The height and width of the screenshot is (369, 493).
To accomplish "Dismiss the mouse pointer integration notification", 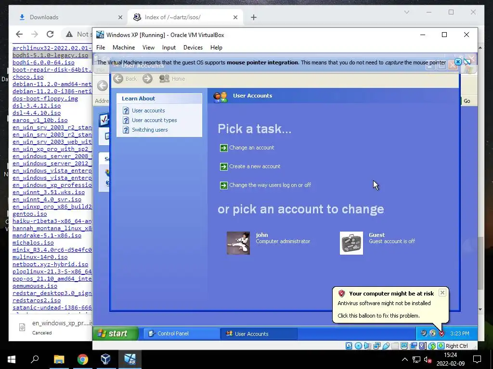I will tap(458, 62).
